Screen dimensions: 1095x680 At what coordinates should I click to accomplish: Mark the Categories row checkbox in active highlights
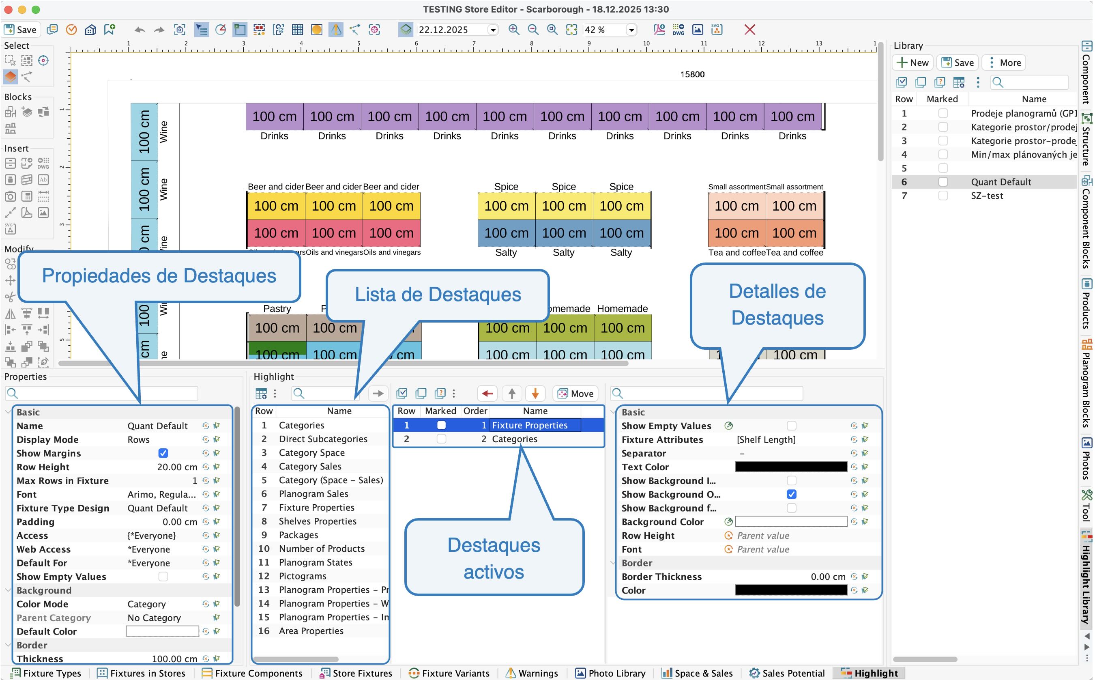point(441,439)
